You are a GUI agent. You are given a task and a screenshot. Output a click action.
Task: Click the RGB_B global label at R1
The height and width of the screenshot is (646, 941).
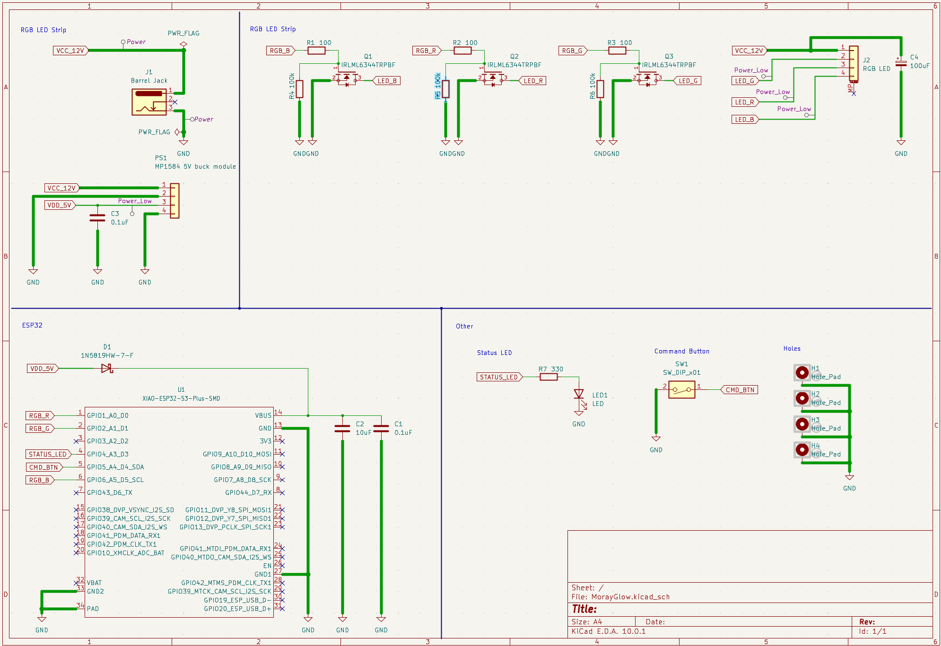[x=280, y=51]
